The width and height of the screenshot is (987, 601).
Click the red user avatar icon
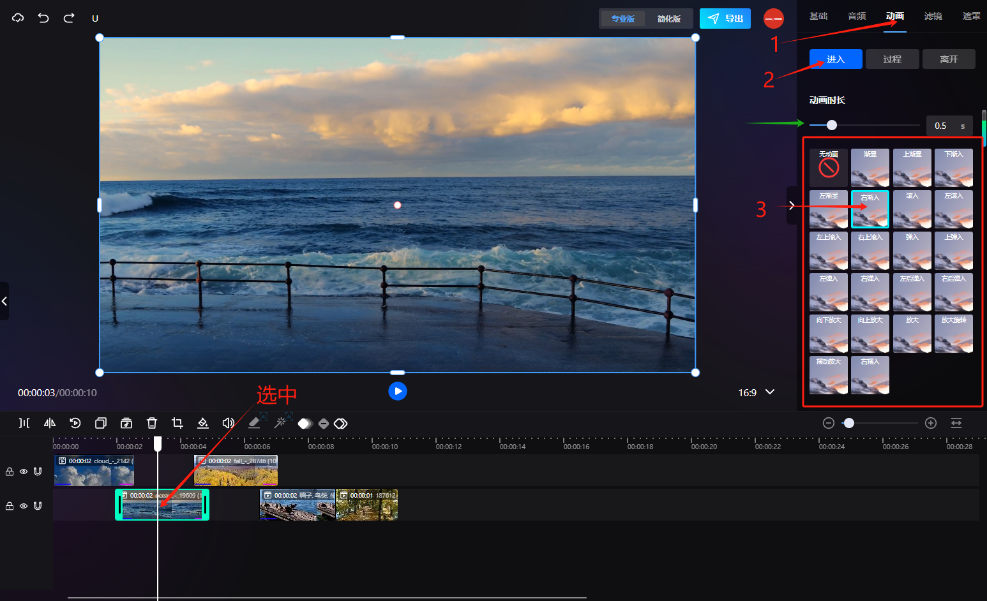click(774, 19)
